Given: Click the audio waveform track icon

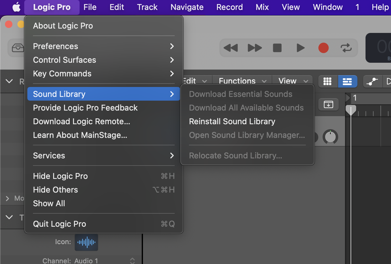Looking at the screenshot, I should click(x=86, y=242).
